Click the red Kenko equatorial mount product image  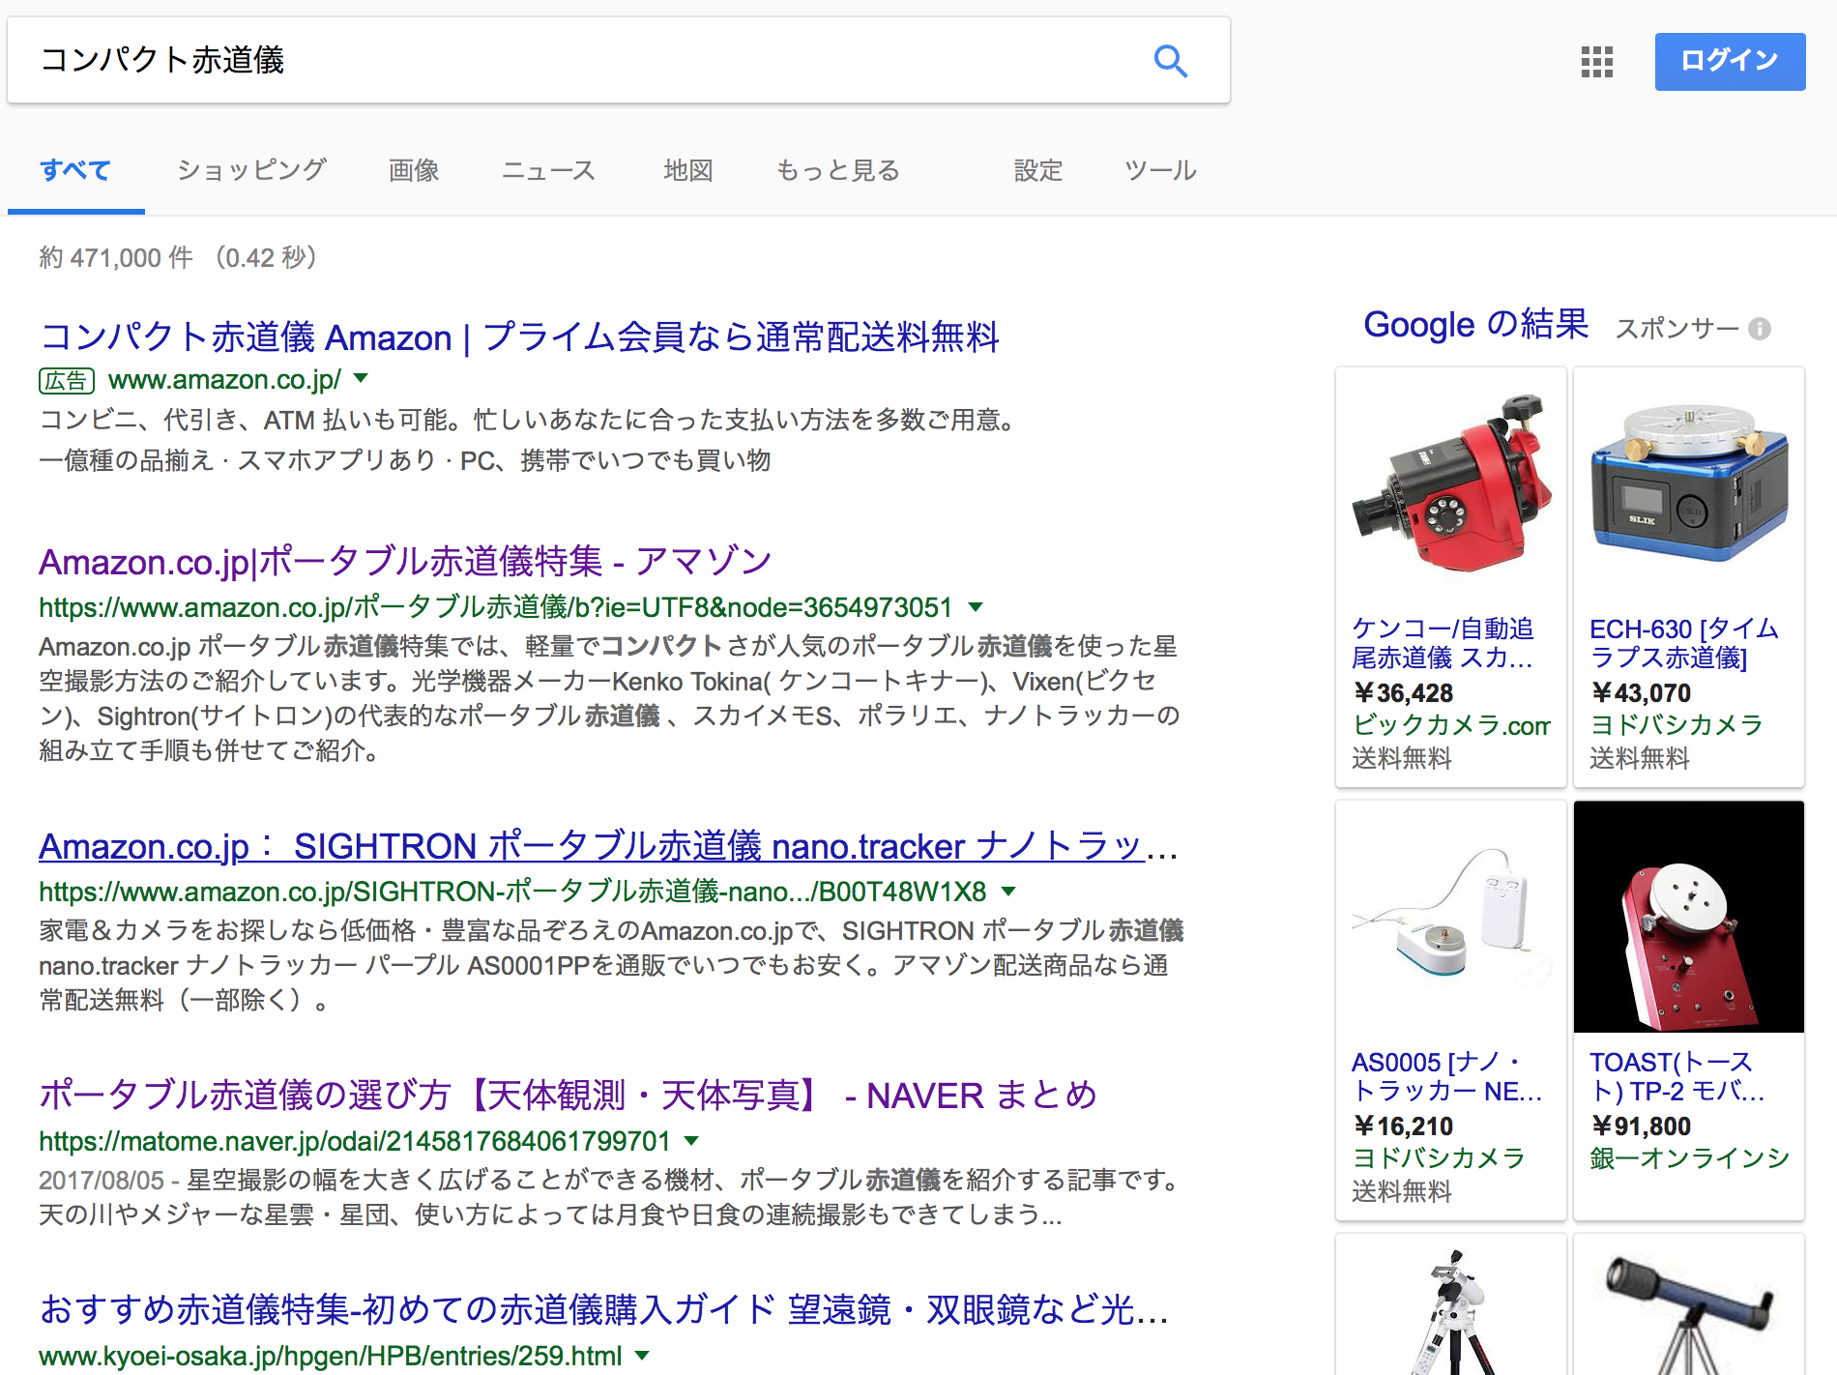pos(1450,483)
